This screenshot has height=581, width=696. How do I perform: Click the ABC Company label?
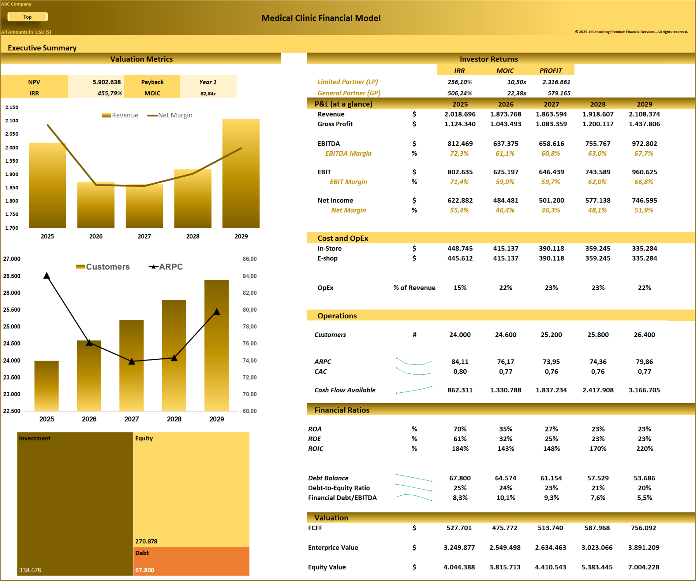(16, 4)
